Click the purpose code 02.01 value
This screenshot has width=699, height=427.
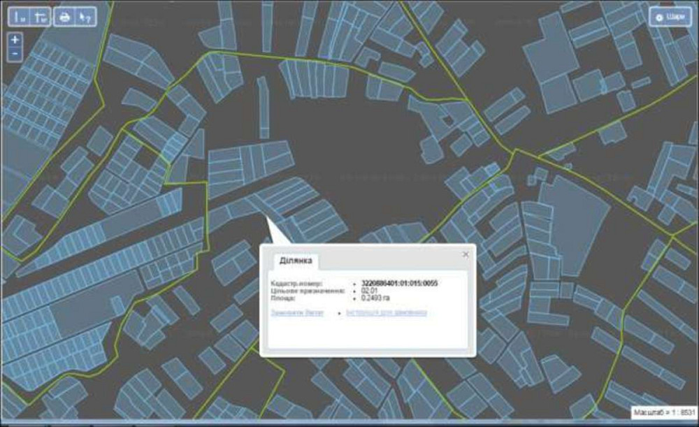click(x=369, y=291)
